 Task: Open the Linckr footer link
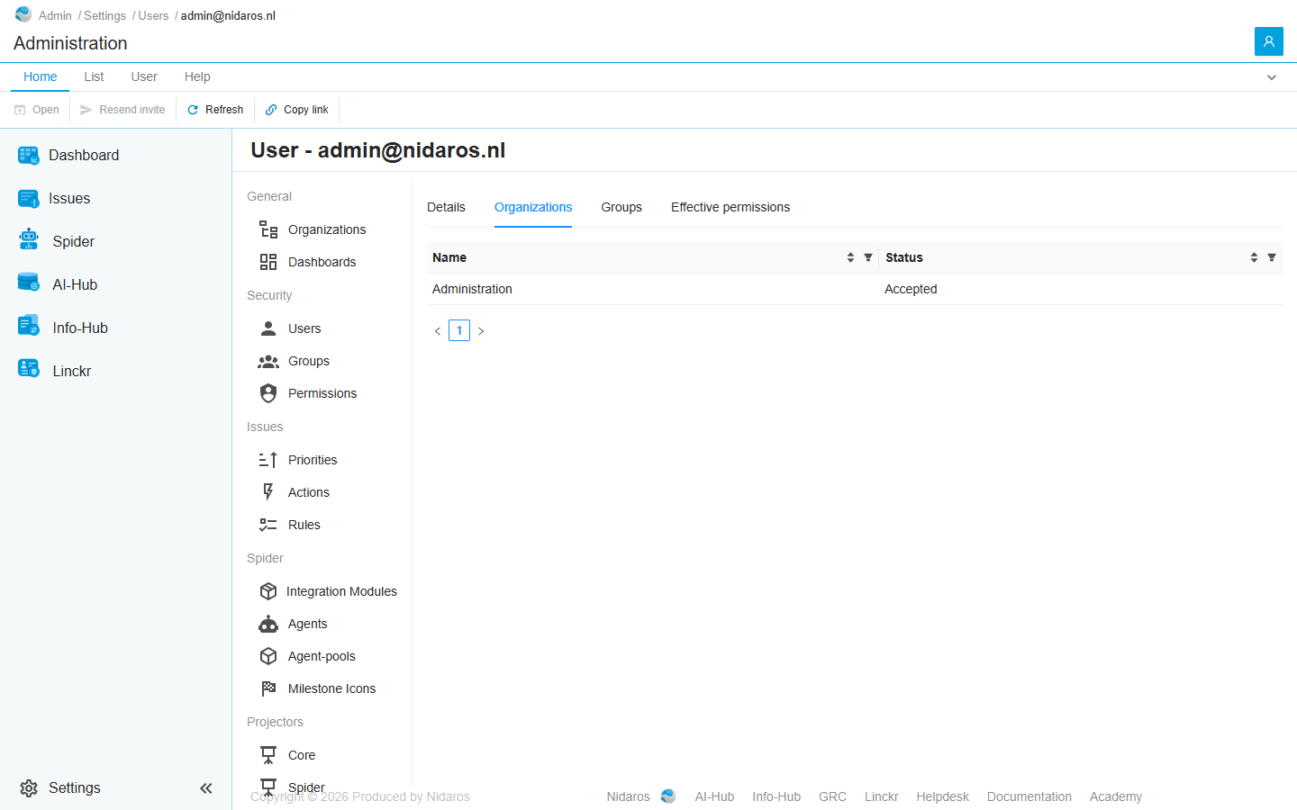point(881,796)
